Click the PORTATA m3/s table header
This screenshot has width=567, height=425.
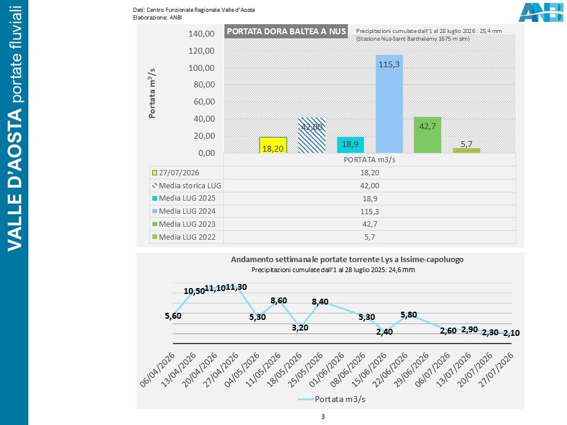(370, 160)
